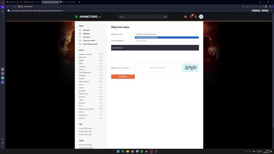Open the Демоны genre link
Viewport: 274px width, 154px height.
point(82,118)
